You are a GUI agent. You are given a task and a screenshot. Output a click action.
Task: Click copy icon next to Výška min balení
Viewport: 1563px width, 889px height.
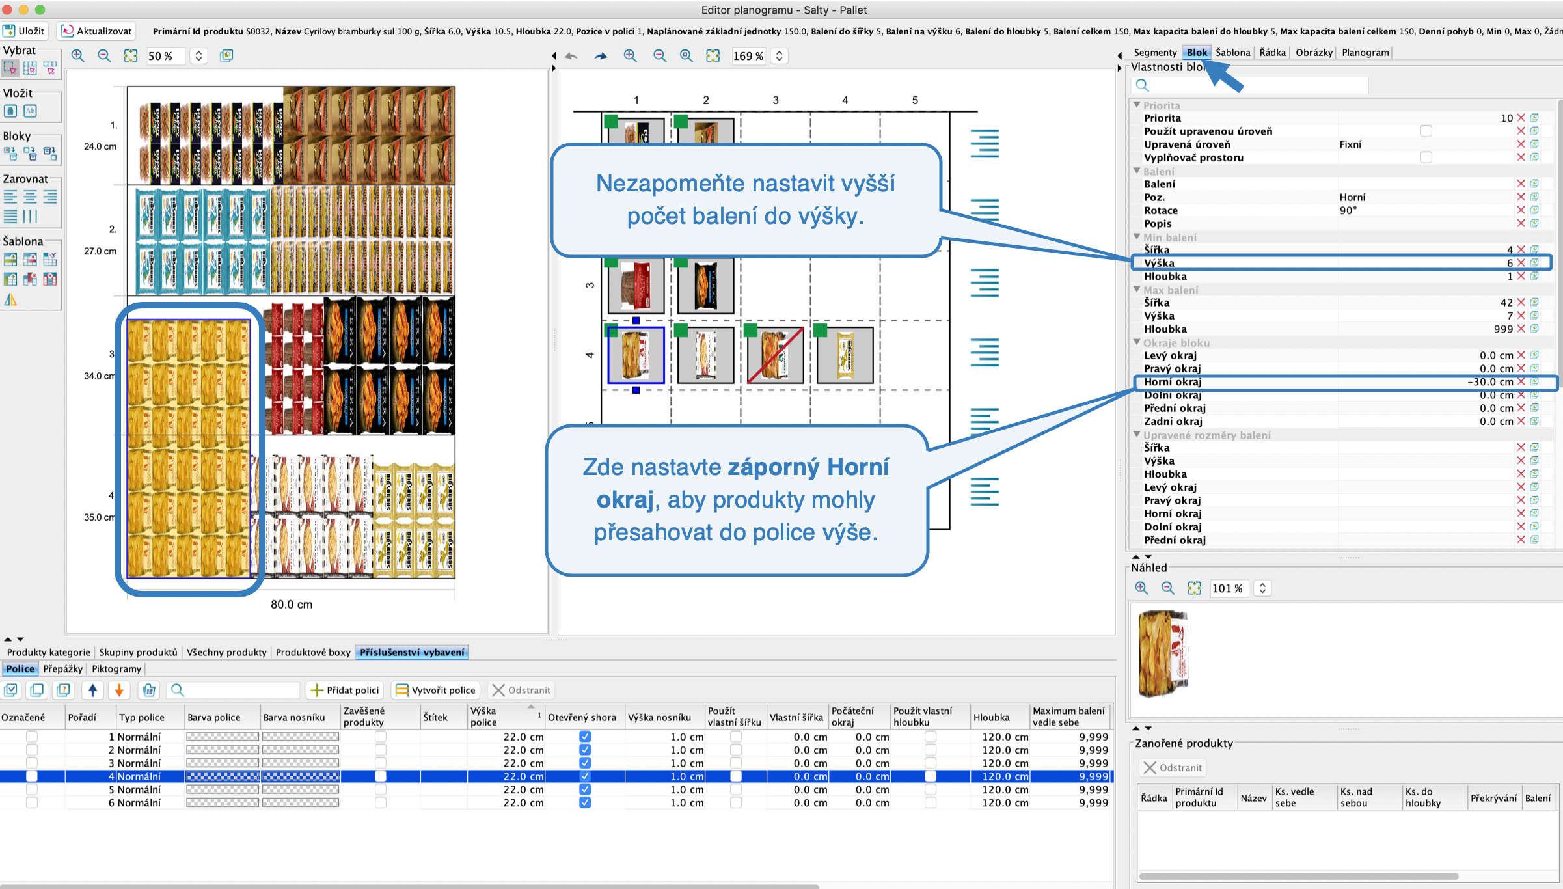pyautogui.click(x=1534, y=263)
